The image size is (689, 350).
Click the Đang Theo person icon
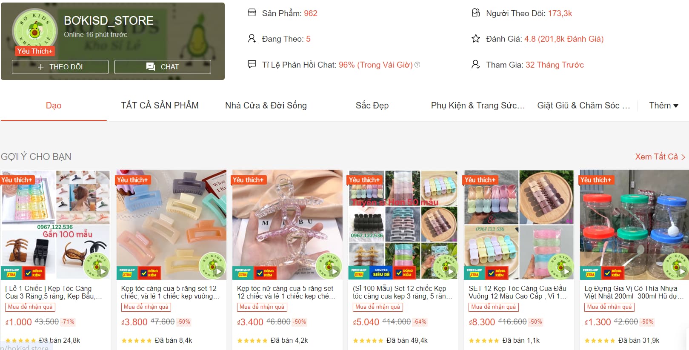click(x=252, y=39)
